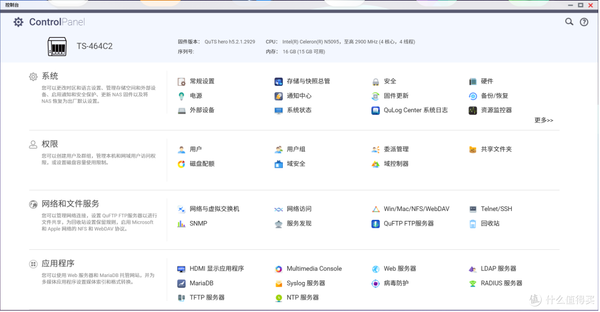Open 存储与快照总管 icon

(x=278, y=82)
